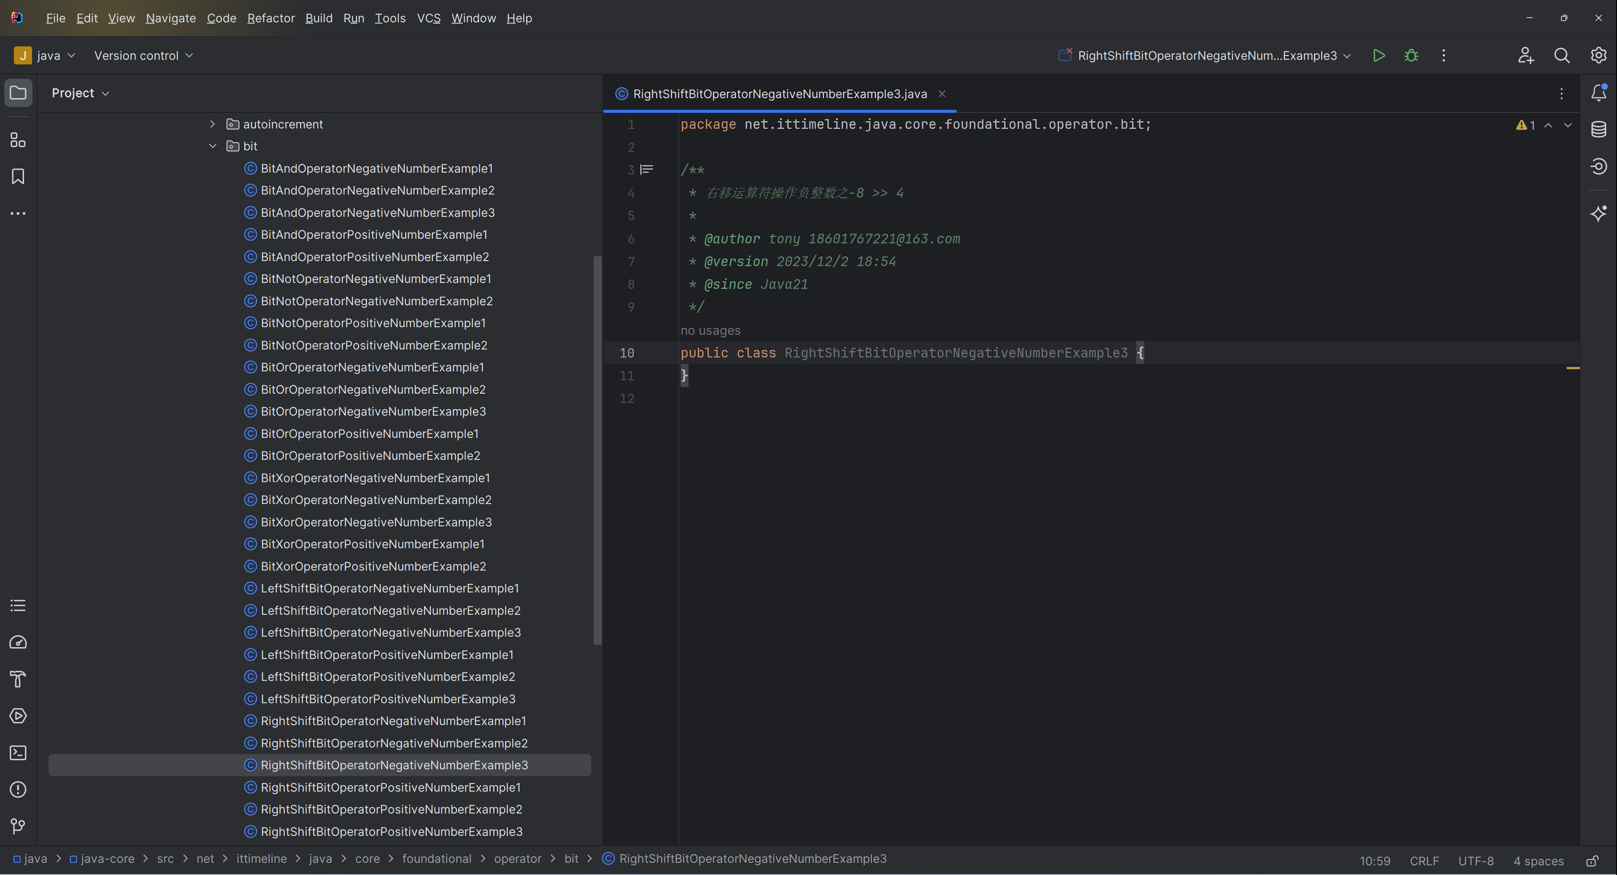This screenshot has width=1617, height=875.
Task: Open the Services tool window
Action: tap(18, 716)
